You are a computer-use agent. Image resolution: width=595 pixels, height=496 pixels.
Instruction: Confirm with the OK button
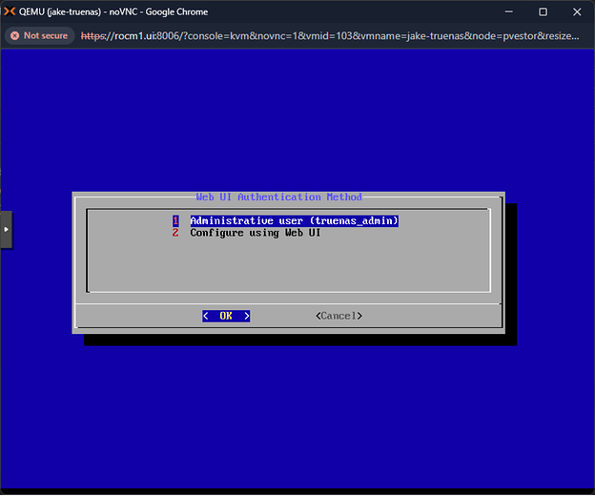click(x=226, y=316)
